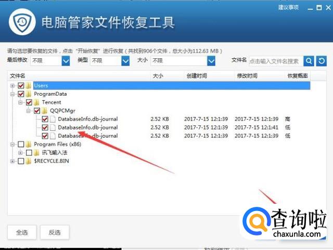Check the Program Files (x86) checkbox
This screenshot has width=333, height=250.
21,144
